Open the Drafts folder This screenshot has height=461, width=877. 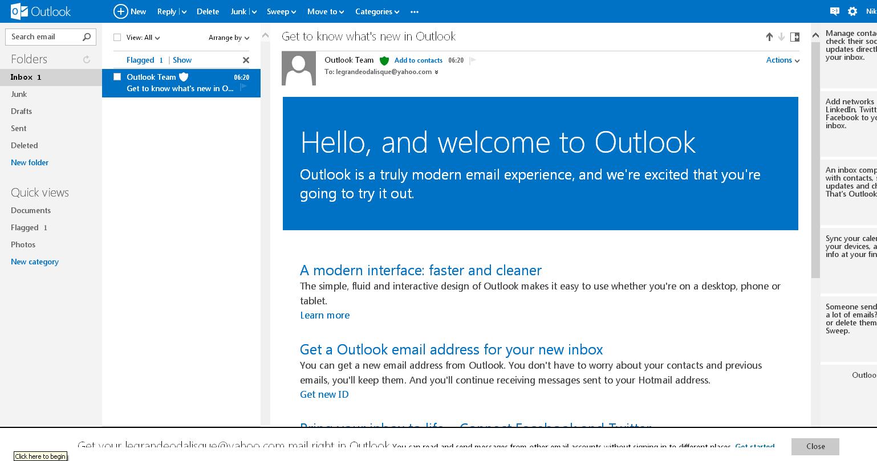point(21,111)
